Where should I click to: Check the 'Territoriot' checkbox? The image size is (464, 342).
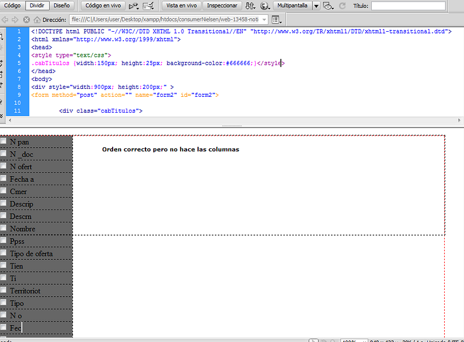(3, 289)
